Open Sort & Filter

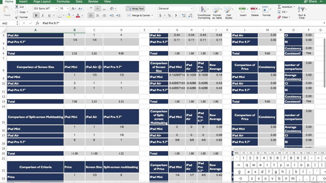point(302,13)
